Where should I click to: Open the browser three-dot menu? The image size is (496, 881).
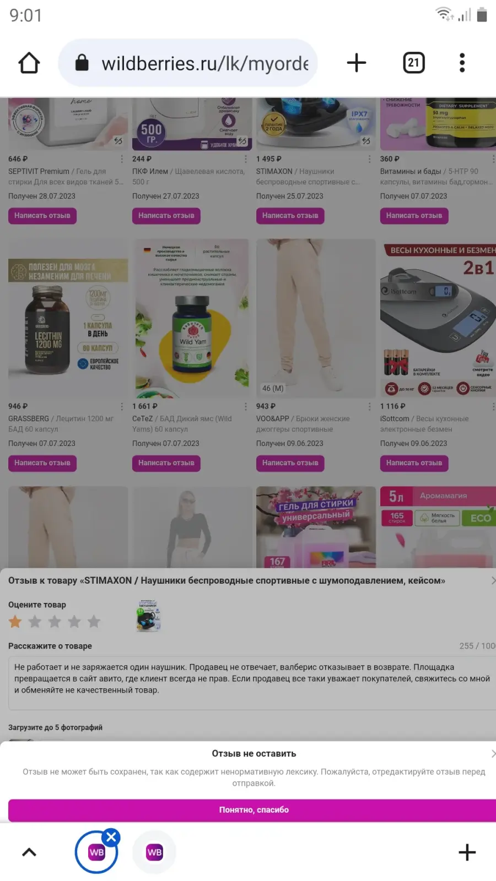(462, 63)
